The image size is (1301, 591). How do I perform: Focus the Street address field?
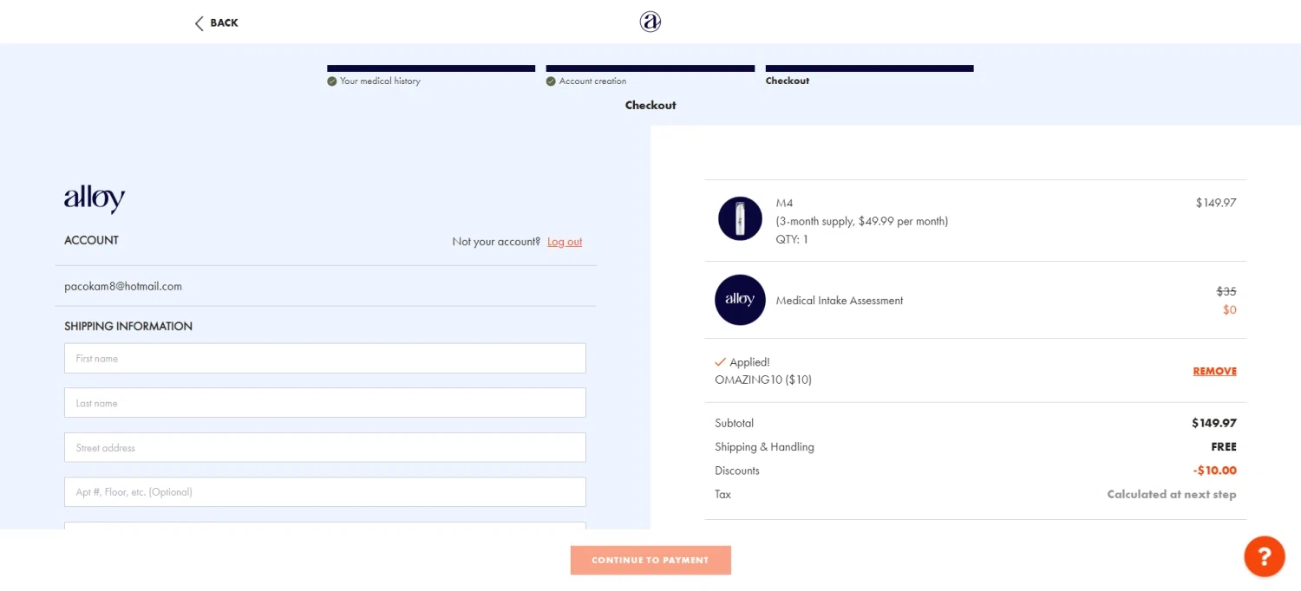325,447
